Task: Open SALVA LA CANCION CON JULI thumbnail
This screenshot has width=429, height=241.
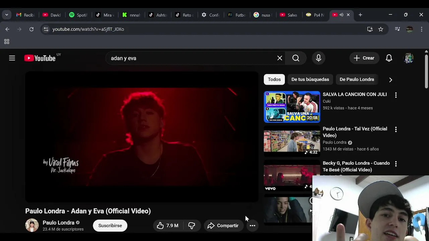Action: (292, 107)
